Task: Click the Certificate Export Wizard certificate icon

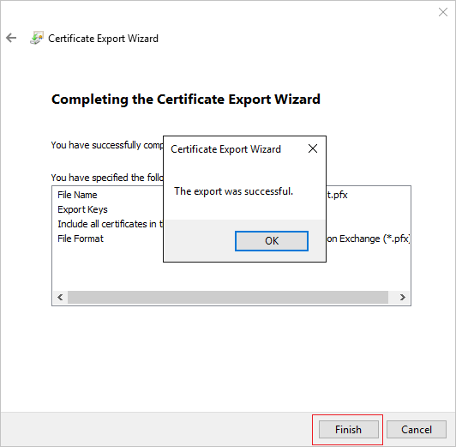Action: (37, 38)
